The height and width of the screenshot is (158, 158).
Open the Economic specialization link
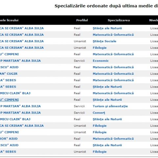[x=101, y=61]
